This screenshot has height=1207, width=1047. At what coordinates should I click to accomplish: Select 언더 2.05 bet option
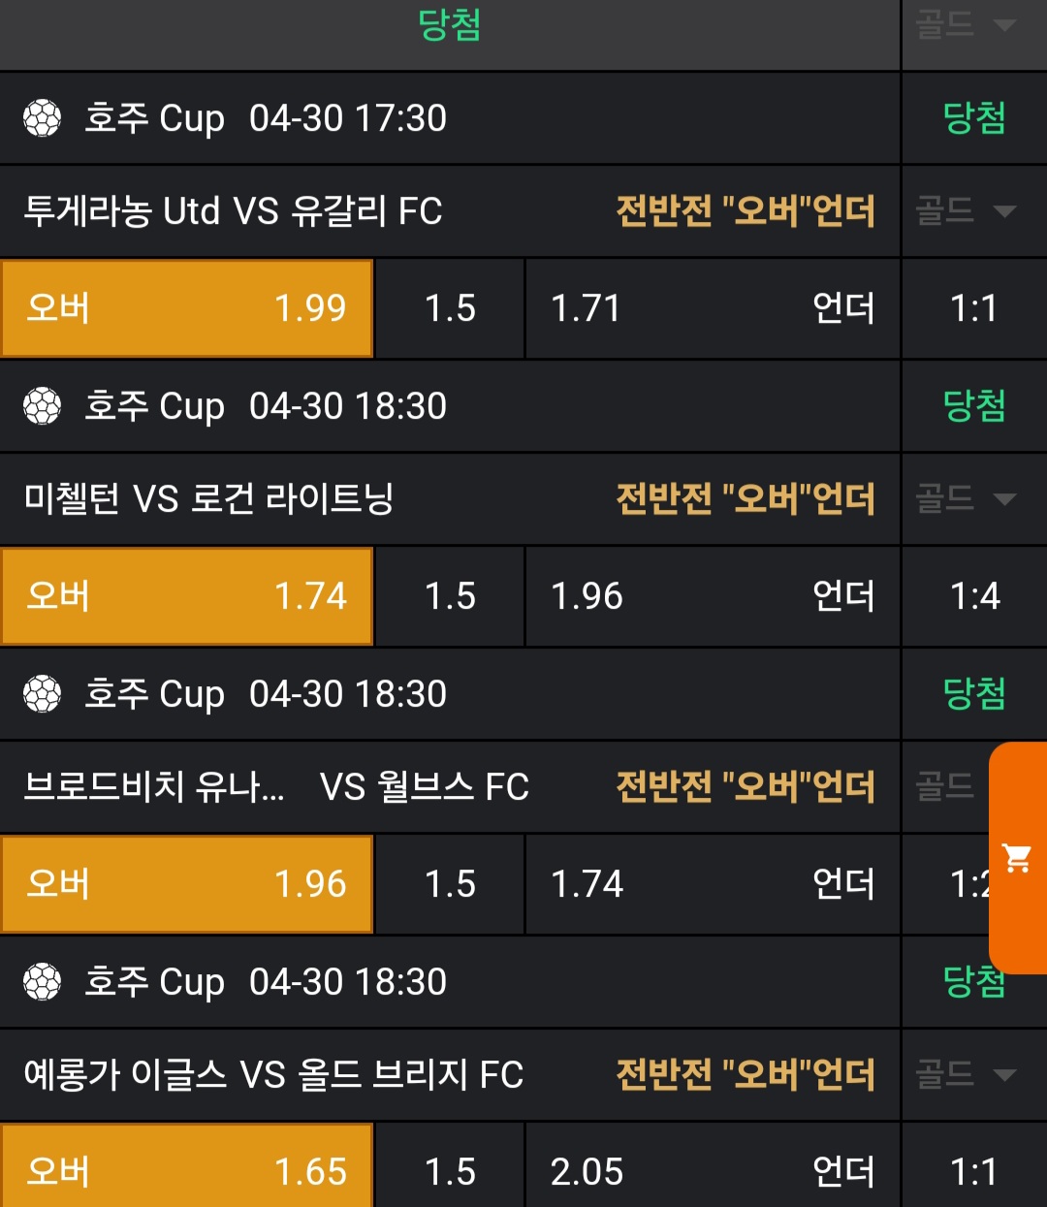click(712, 1171)
